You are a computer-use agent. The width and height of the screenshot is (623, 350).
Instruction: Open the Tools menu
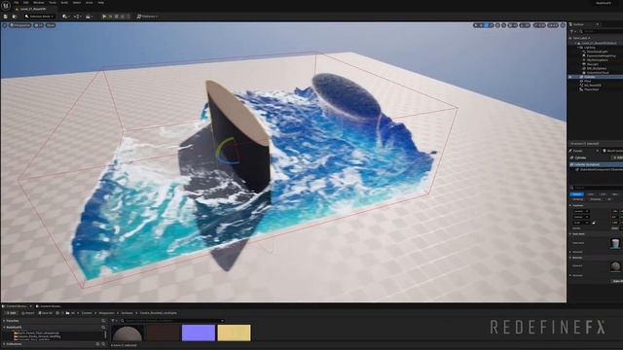click(53, 2)
